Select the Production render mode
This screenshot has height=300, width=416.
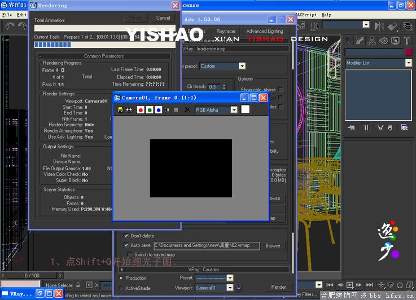pos(121,278)
